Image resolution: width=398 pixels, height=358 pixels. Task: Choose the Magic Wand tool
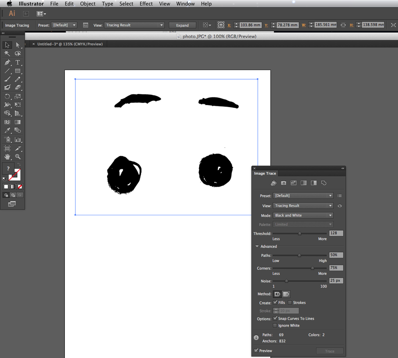click(x=7, y=53)
